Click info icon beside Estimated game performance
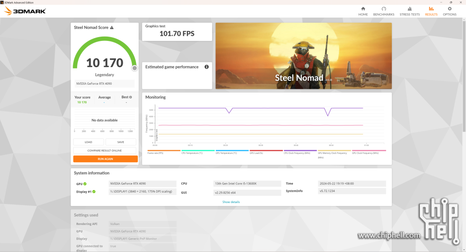The height and width of the screenshot is (252, 466). coord(206,67)
